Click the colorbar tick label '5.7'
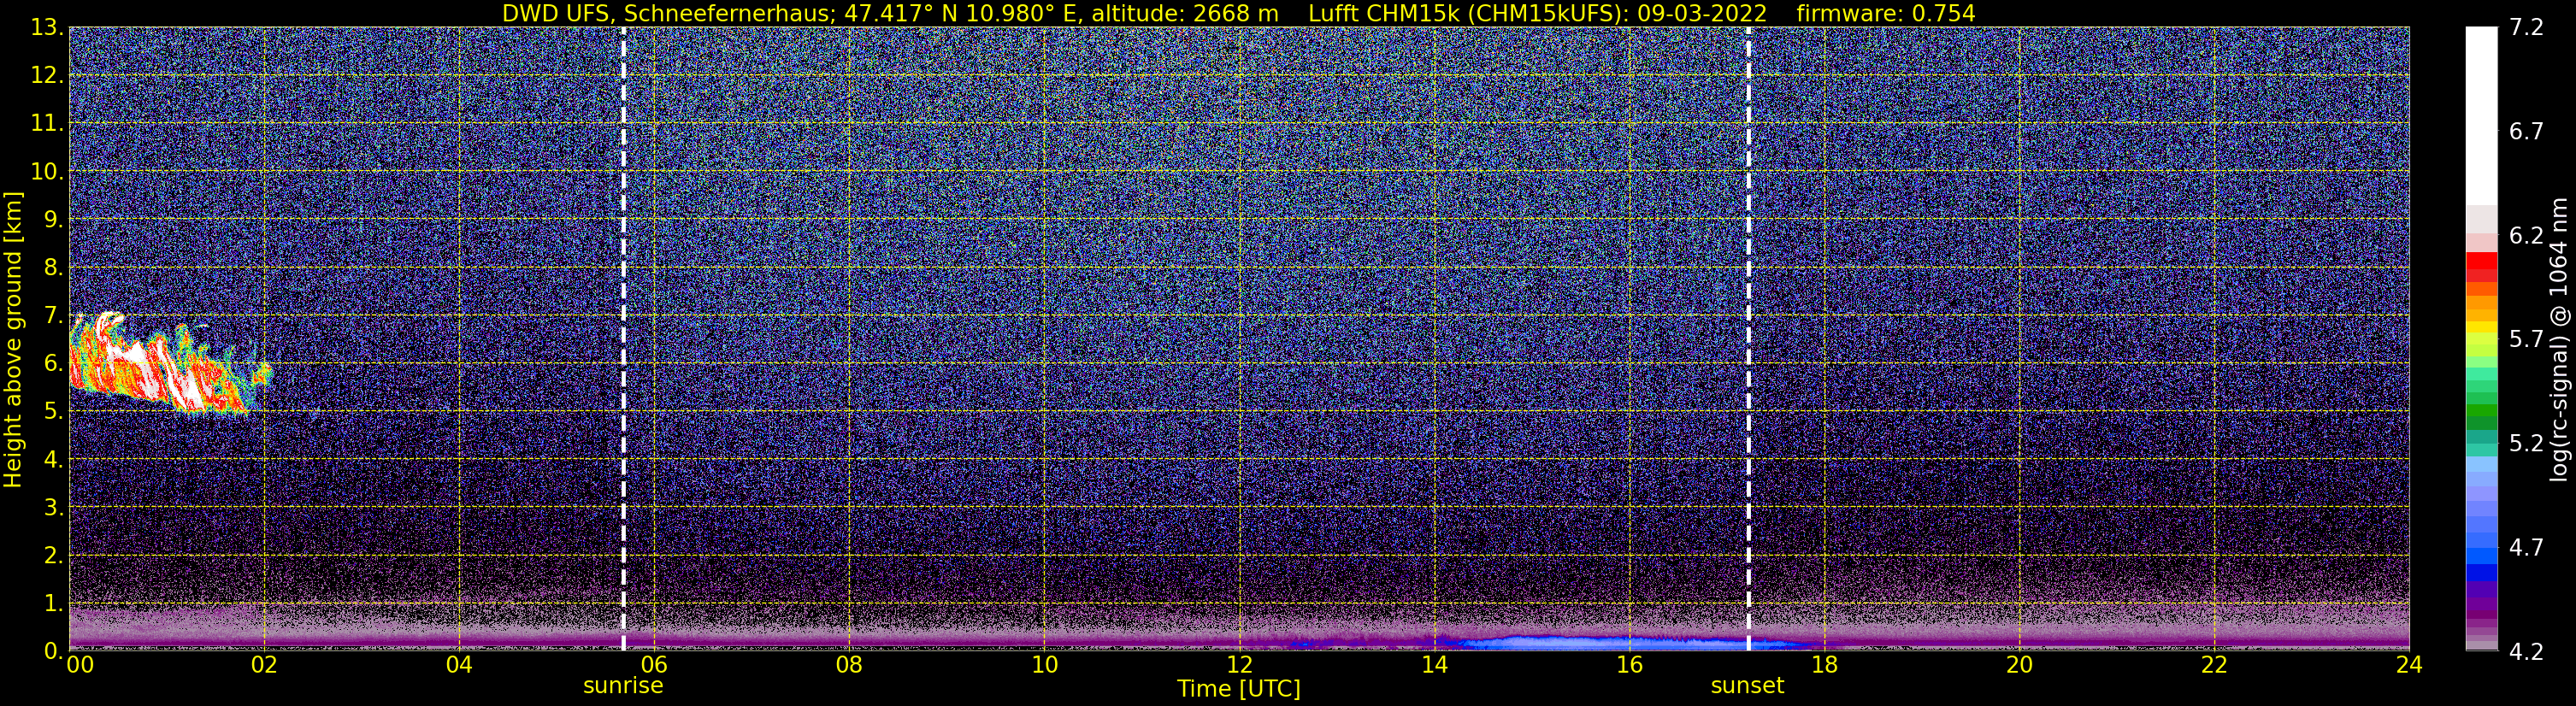The width and height of the screenshot is (2576, 706). (2526, 340)
